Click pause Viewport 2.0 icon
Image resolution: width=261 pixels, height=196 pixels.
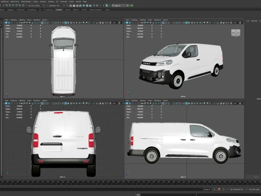(x=97, y=5)
